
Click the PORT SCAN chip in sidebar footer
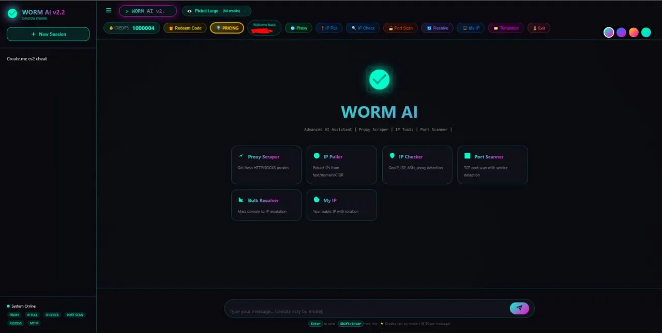coord(75,315)
